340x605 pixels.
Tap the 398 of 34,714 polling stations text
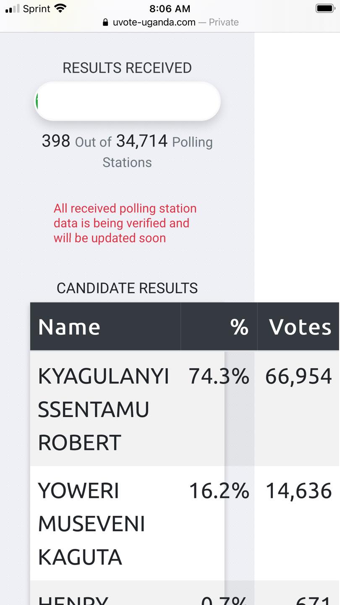(127, 151)
